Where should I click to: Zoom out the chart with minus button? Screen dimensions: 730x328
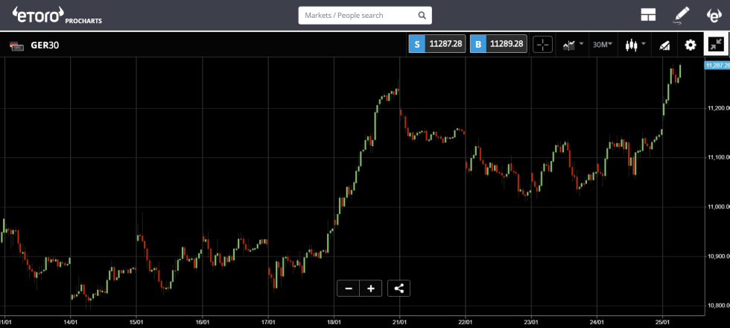point(348,288)
